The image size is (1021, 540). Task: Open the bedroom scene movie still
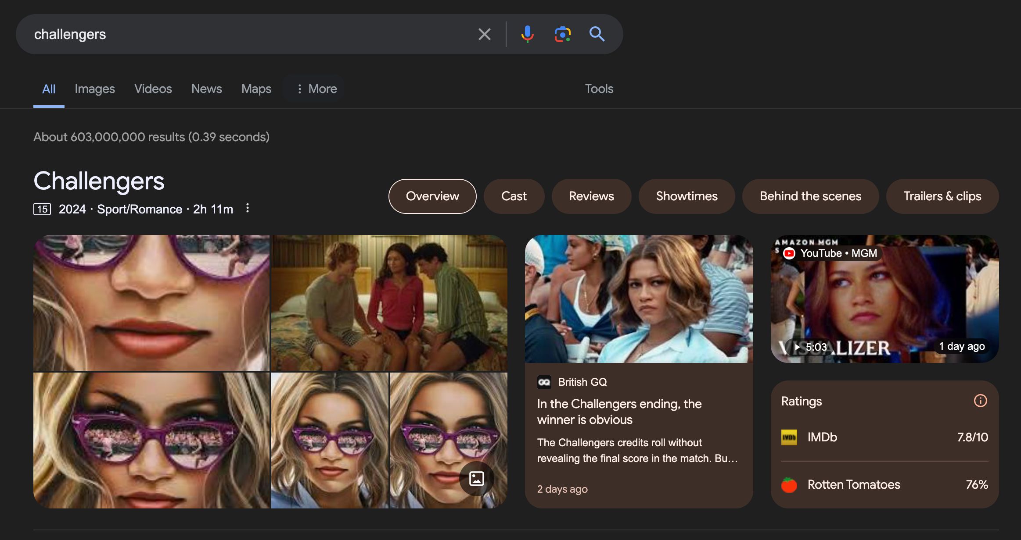tap(389, 303)
